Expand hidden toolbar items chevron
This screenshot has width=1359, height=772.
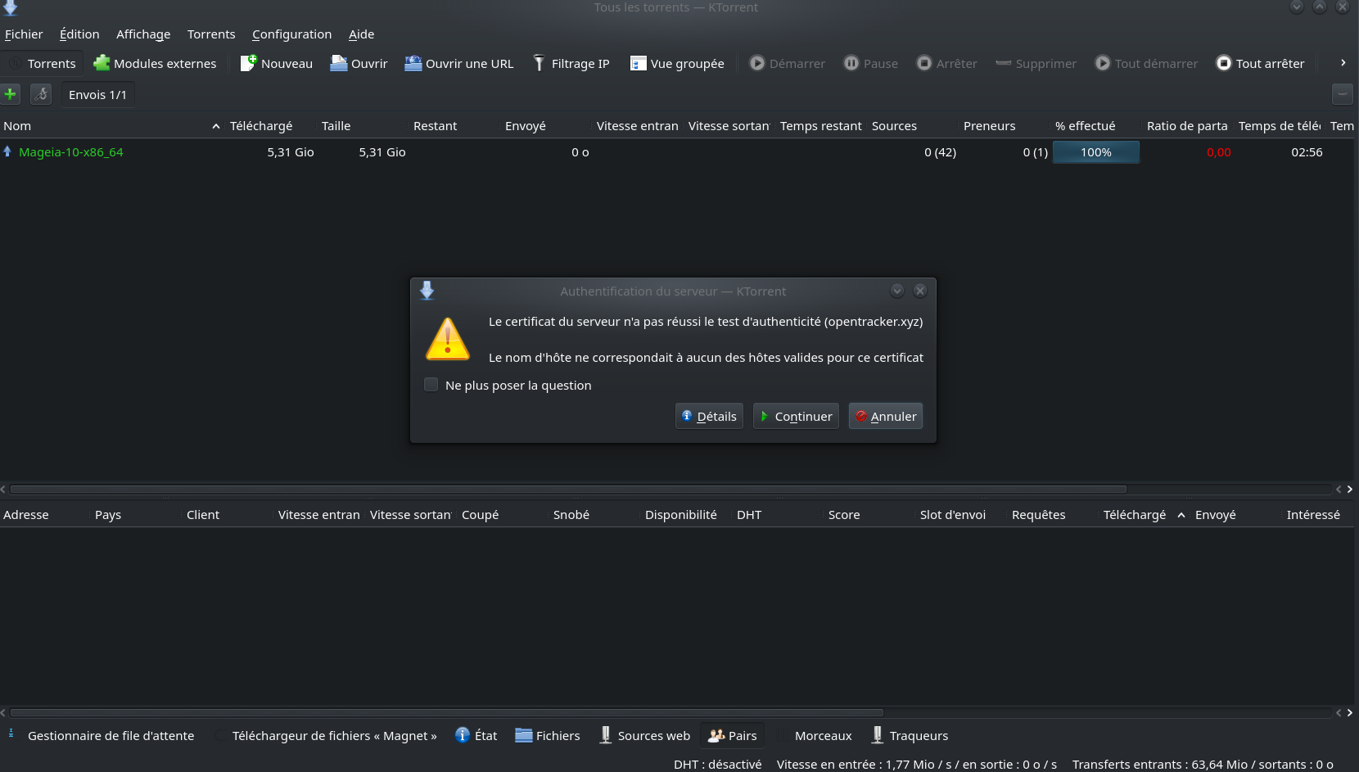click(x=1343, y=63)
